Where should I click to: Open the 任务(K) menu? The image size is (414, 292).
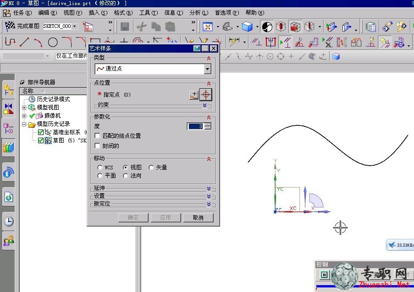(22, 13)
